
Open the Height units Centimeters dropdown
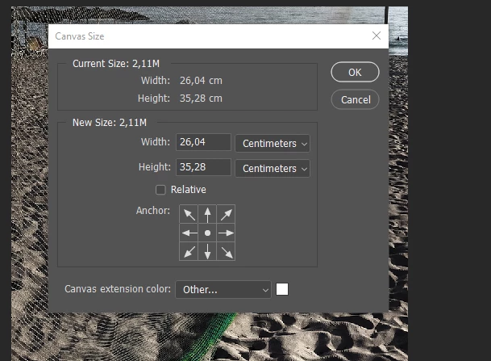tap(273, 169)
